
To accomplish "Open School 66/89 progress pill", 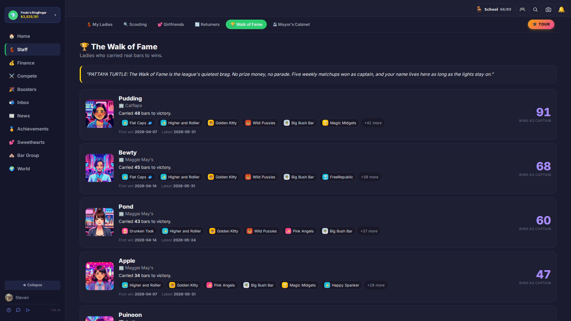I will pos(494,10).
